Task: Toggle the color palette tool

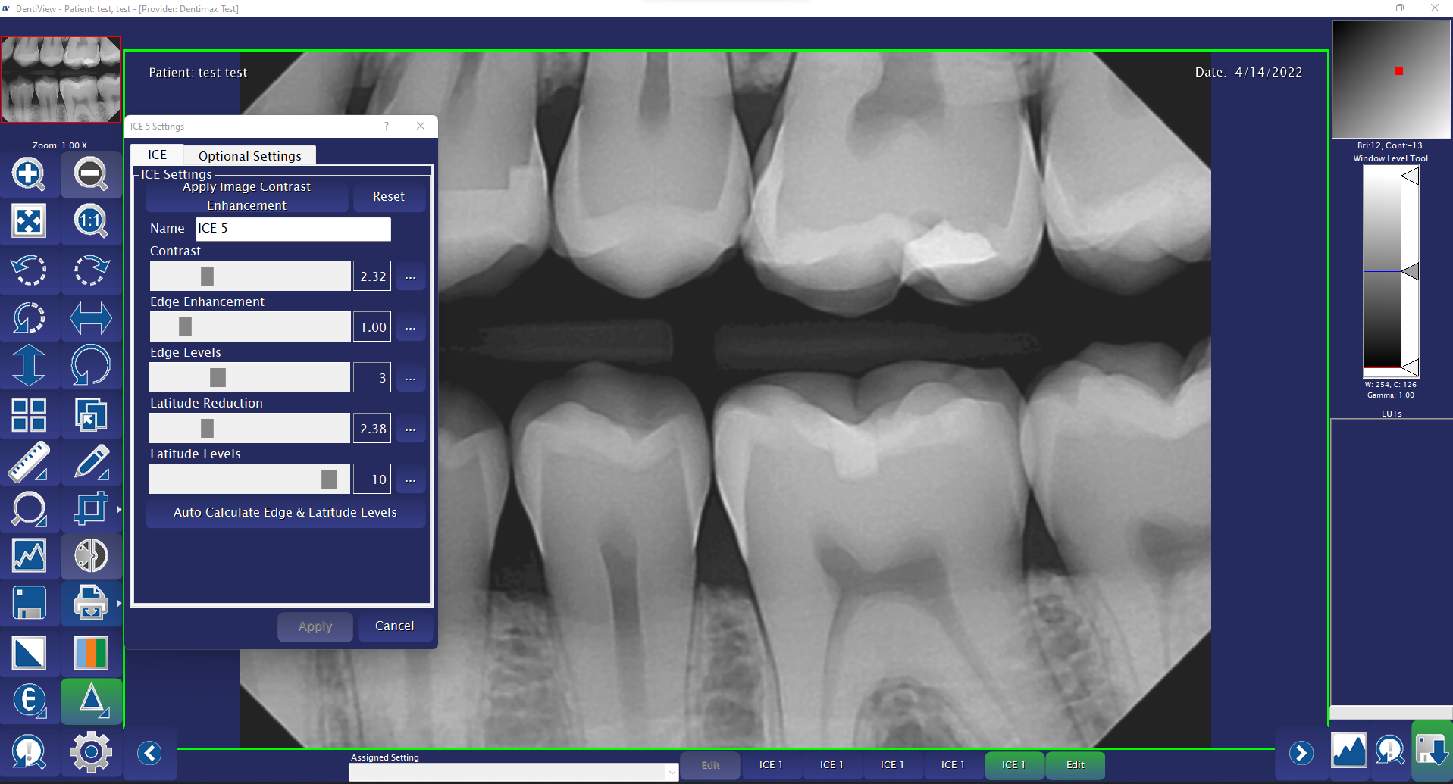Action: pyautogui.click(x=90, y=652)
